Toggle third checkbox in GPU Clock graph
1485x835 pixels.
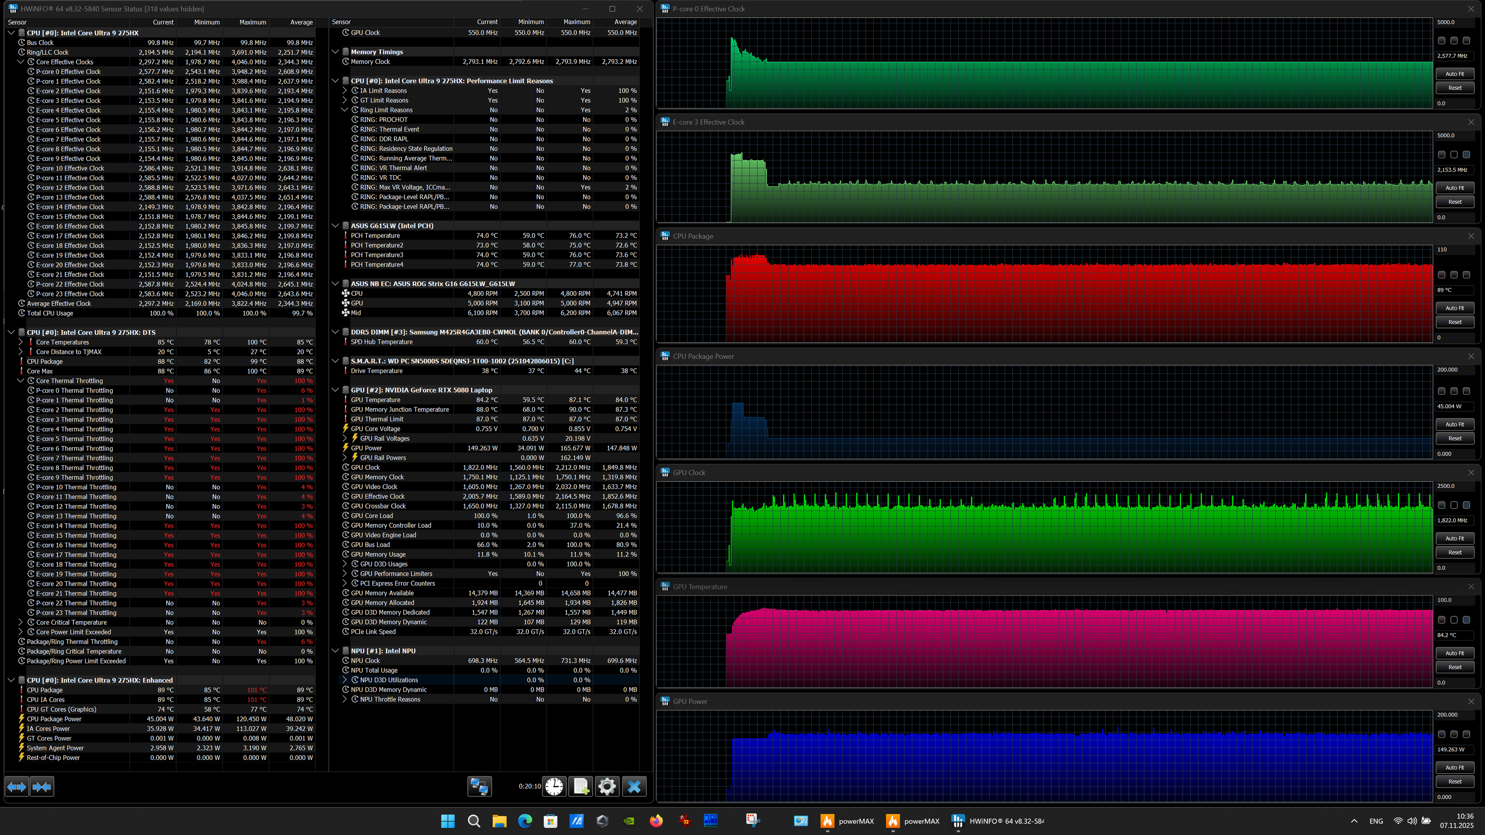(x=1467, y=505)
